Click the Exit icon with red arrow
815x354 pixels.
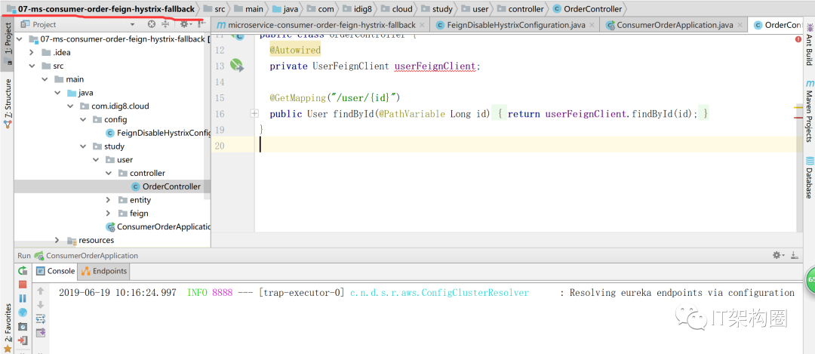point(23,340)
